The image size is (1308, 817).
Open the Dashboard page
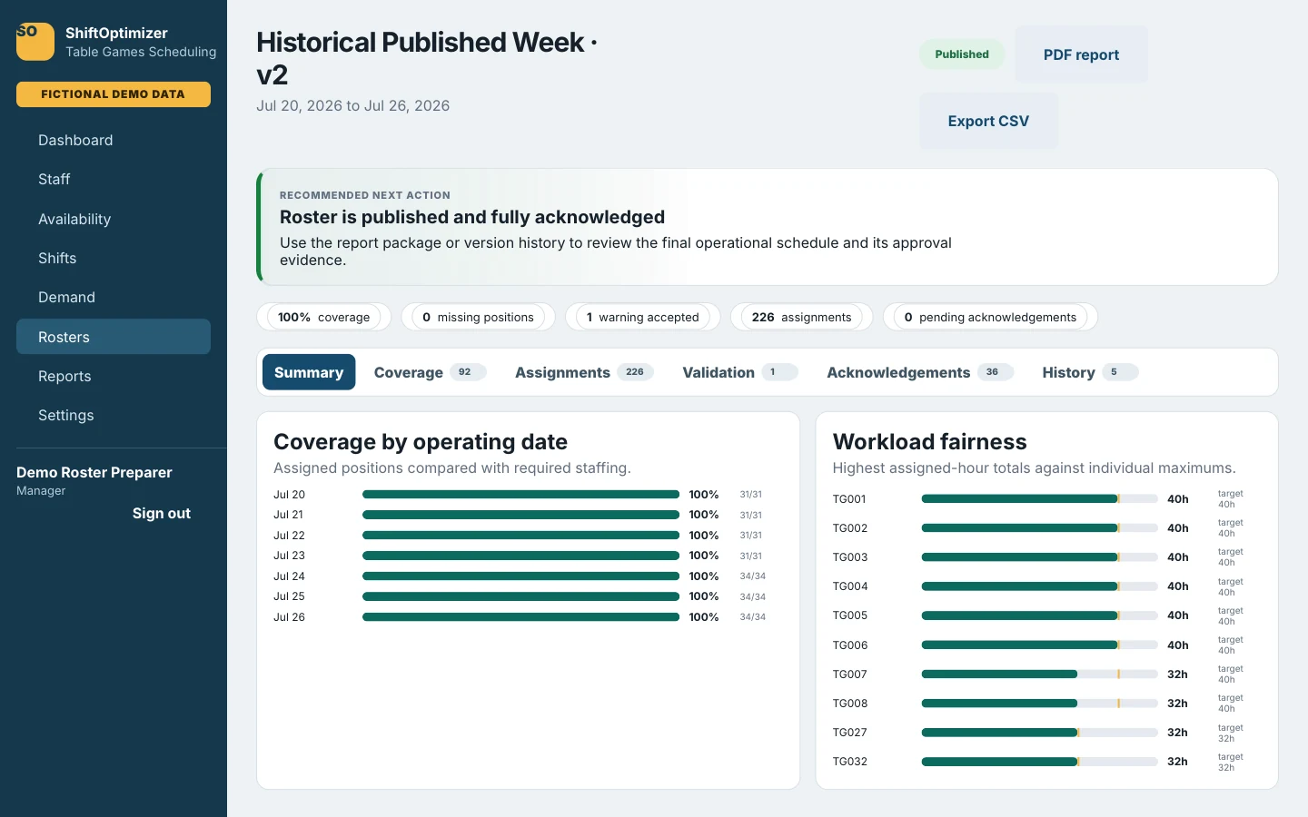(114, 140)
